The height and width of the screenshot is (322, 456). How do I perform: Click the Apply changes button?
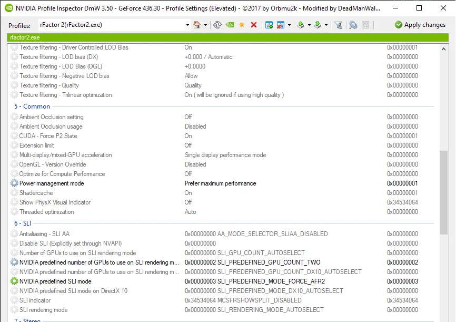pos(420,25)
